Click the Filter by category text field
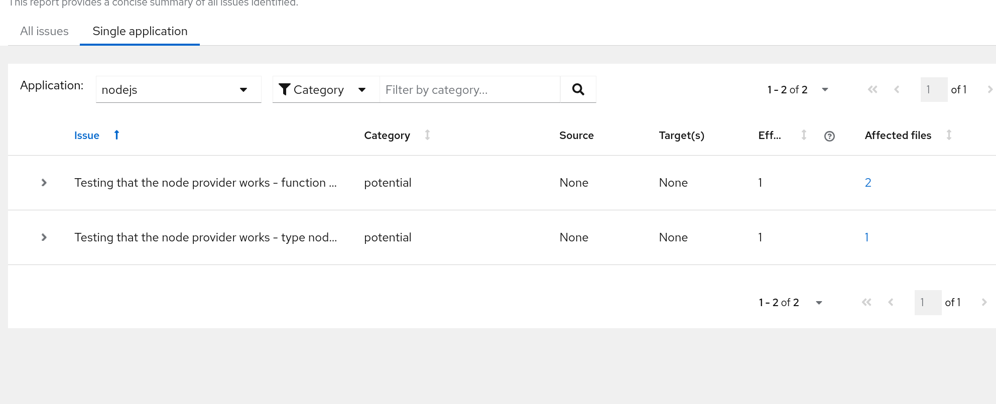996x404 pixels. (469, 89)
